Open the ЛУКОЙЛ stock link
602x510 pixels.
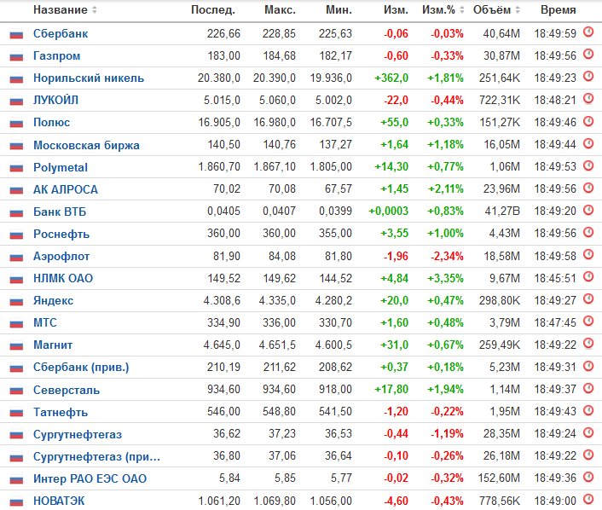coord(56,101)
